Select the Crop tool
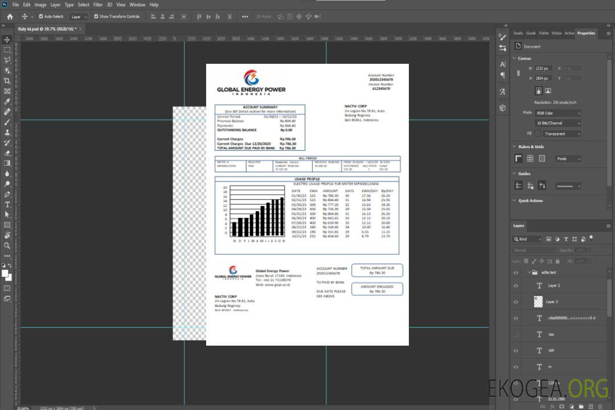The width and height of the screenshot is (615, 410). point(7,81)
